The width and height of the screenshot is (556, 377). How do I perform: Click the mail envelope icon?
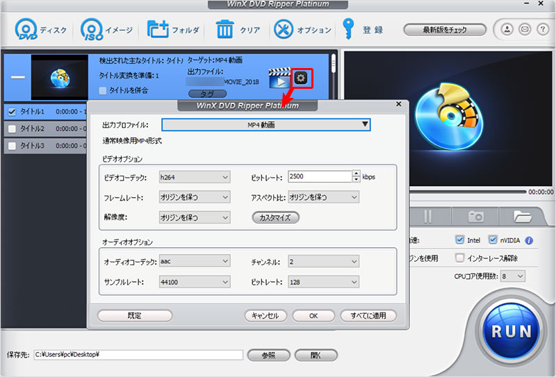coord(525,30)
